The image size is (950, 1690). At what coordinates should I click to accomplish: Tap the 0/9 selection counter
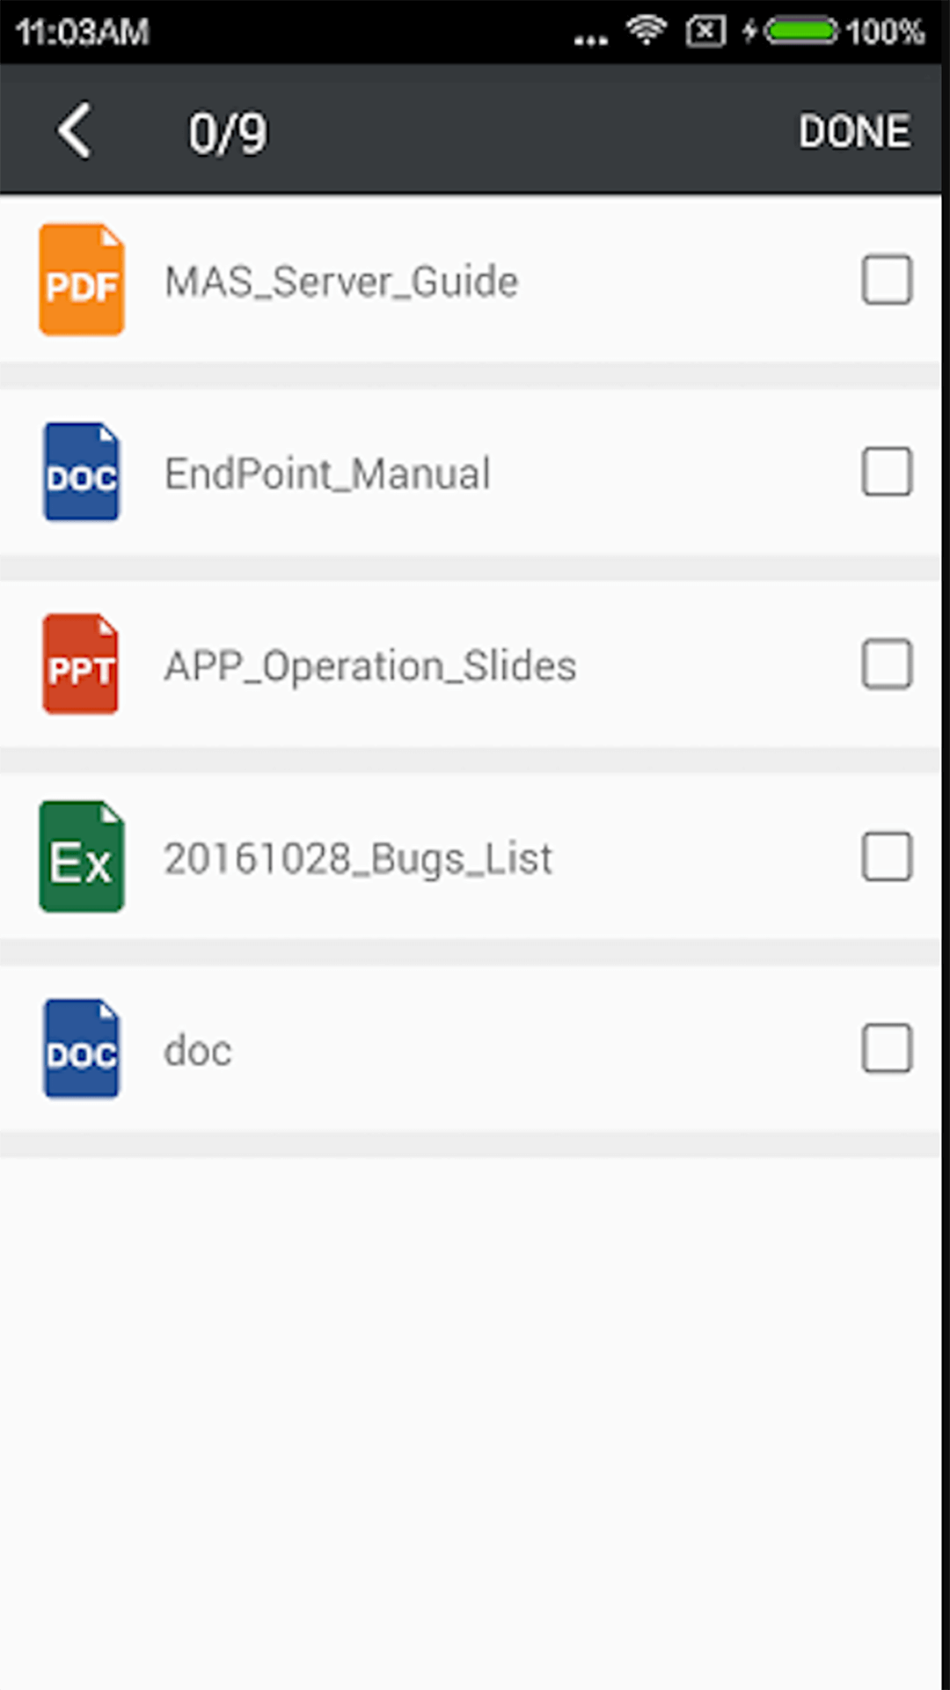click(x=228, y=133)
